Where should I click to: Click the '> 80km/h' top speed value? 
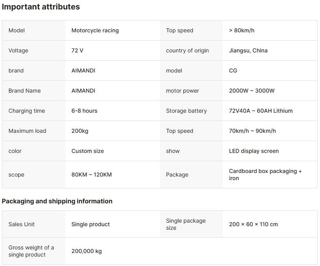click(x=241, y=30)
